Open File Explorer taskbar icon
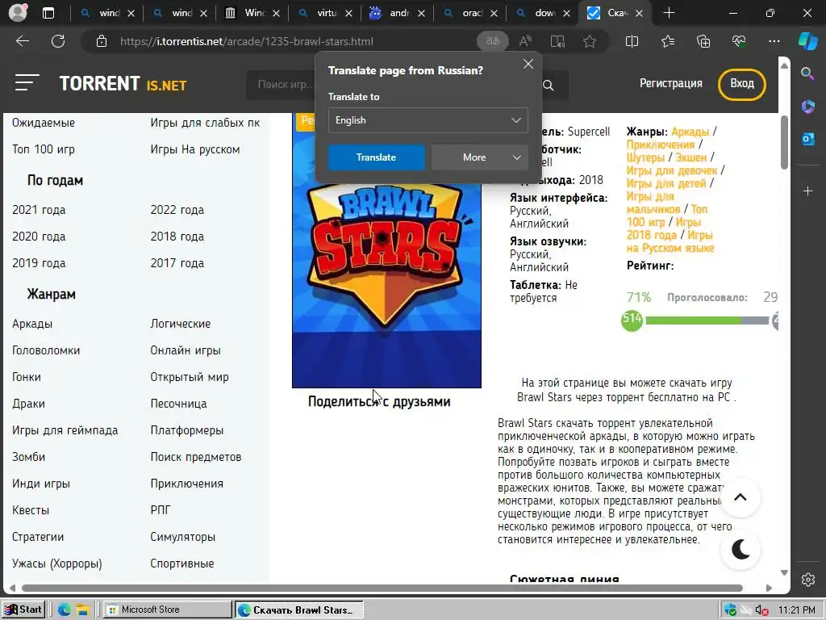 click(83, 610)
